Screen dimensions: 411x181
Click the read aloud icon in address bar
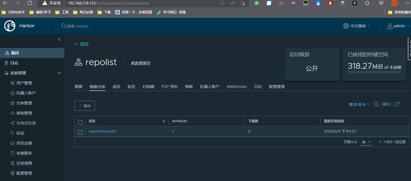click(233, 3)
